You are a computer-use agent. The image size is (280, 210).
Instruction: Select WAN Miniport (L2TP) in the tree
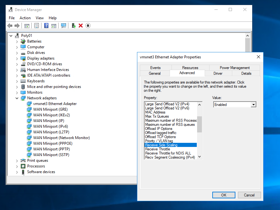tap(47, 132)
